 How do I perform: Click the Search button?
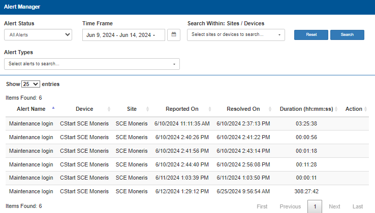click(347, 35)
